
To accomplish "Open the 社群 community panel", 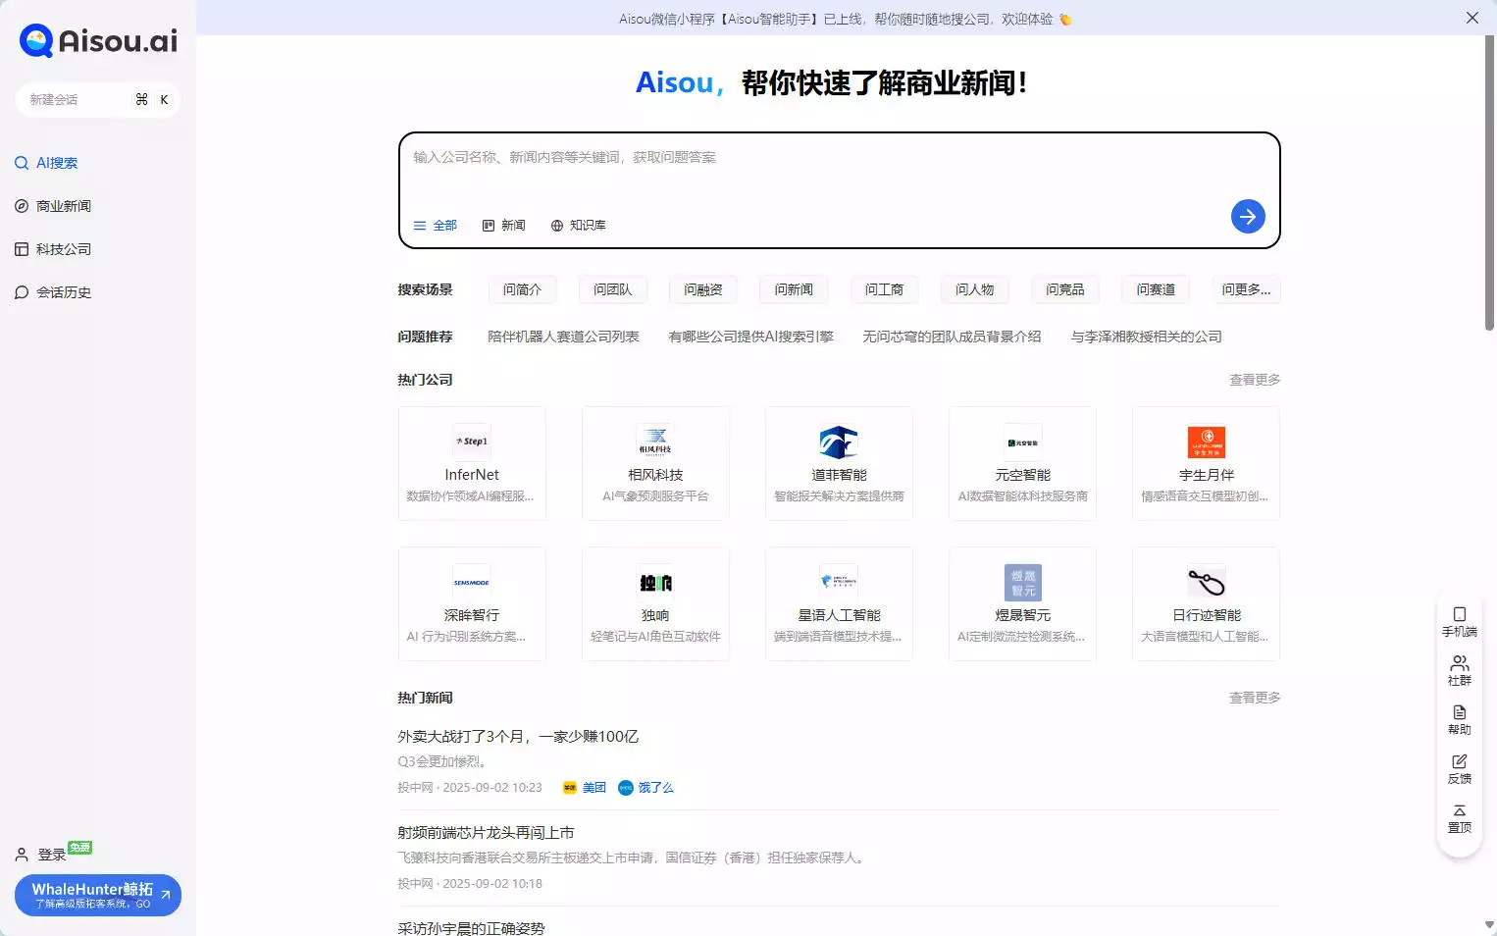I will point(1460,669).
